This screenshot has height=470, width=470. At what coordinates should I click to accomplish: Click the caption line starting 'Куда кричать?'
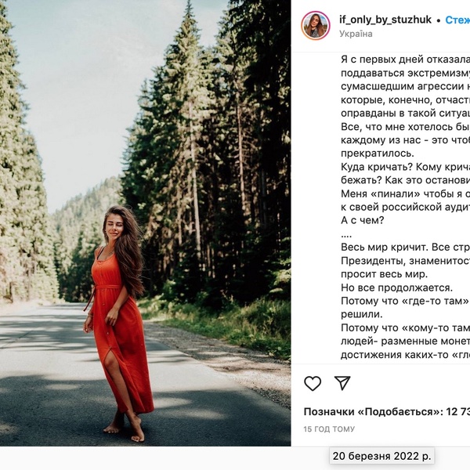pyautogui.click(x=405, y=166)
